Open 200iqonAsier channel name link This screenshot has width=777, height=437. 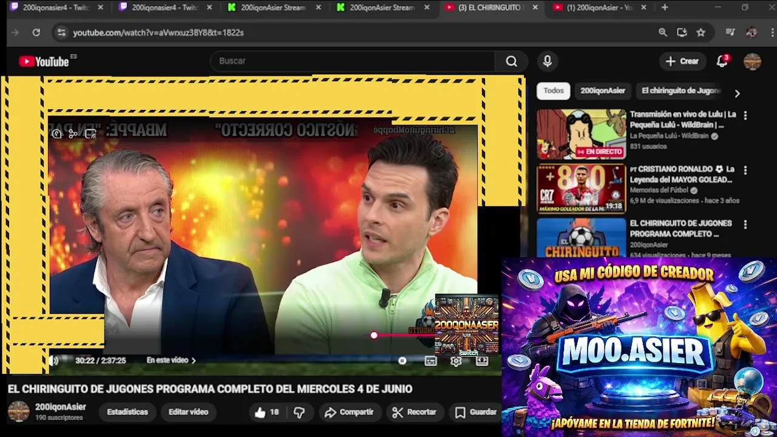61,407
